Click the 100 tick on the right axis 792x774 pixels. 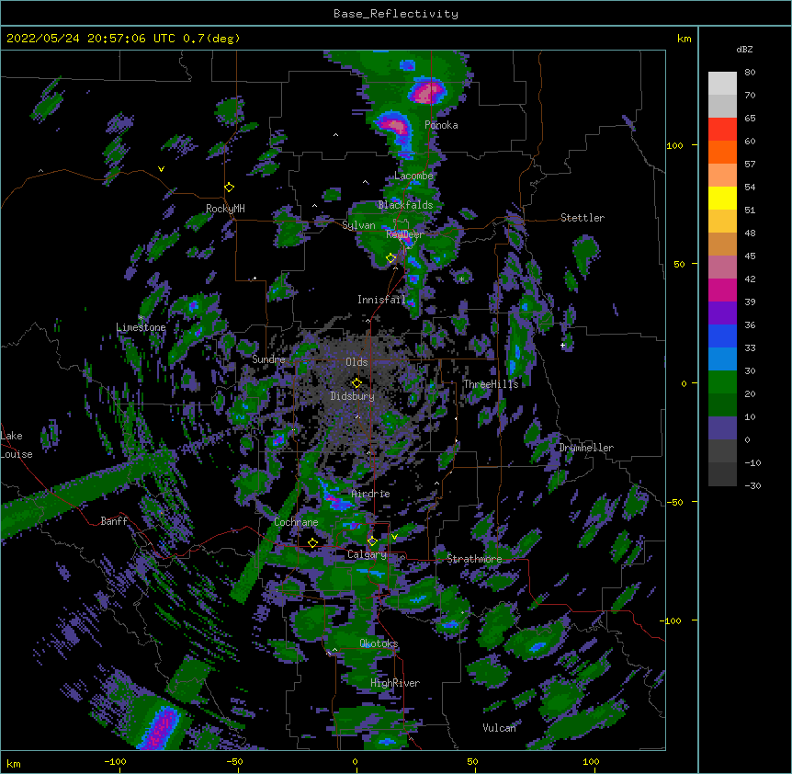point(674,145)
